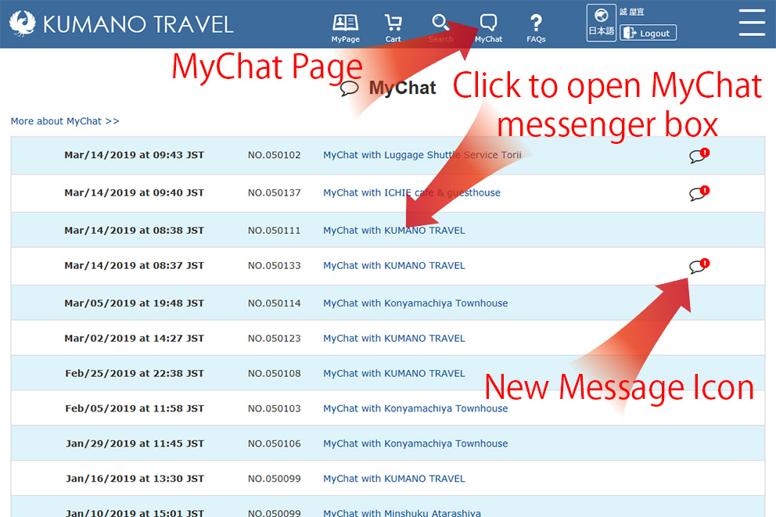Click date Feb/05/2019 at 11:58 JST
The image size is (776, 517).
tap(134, 408)
